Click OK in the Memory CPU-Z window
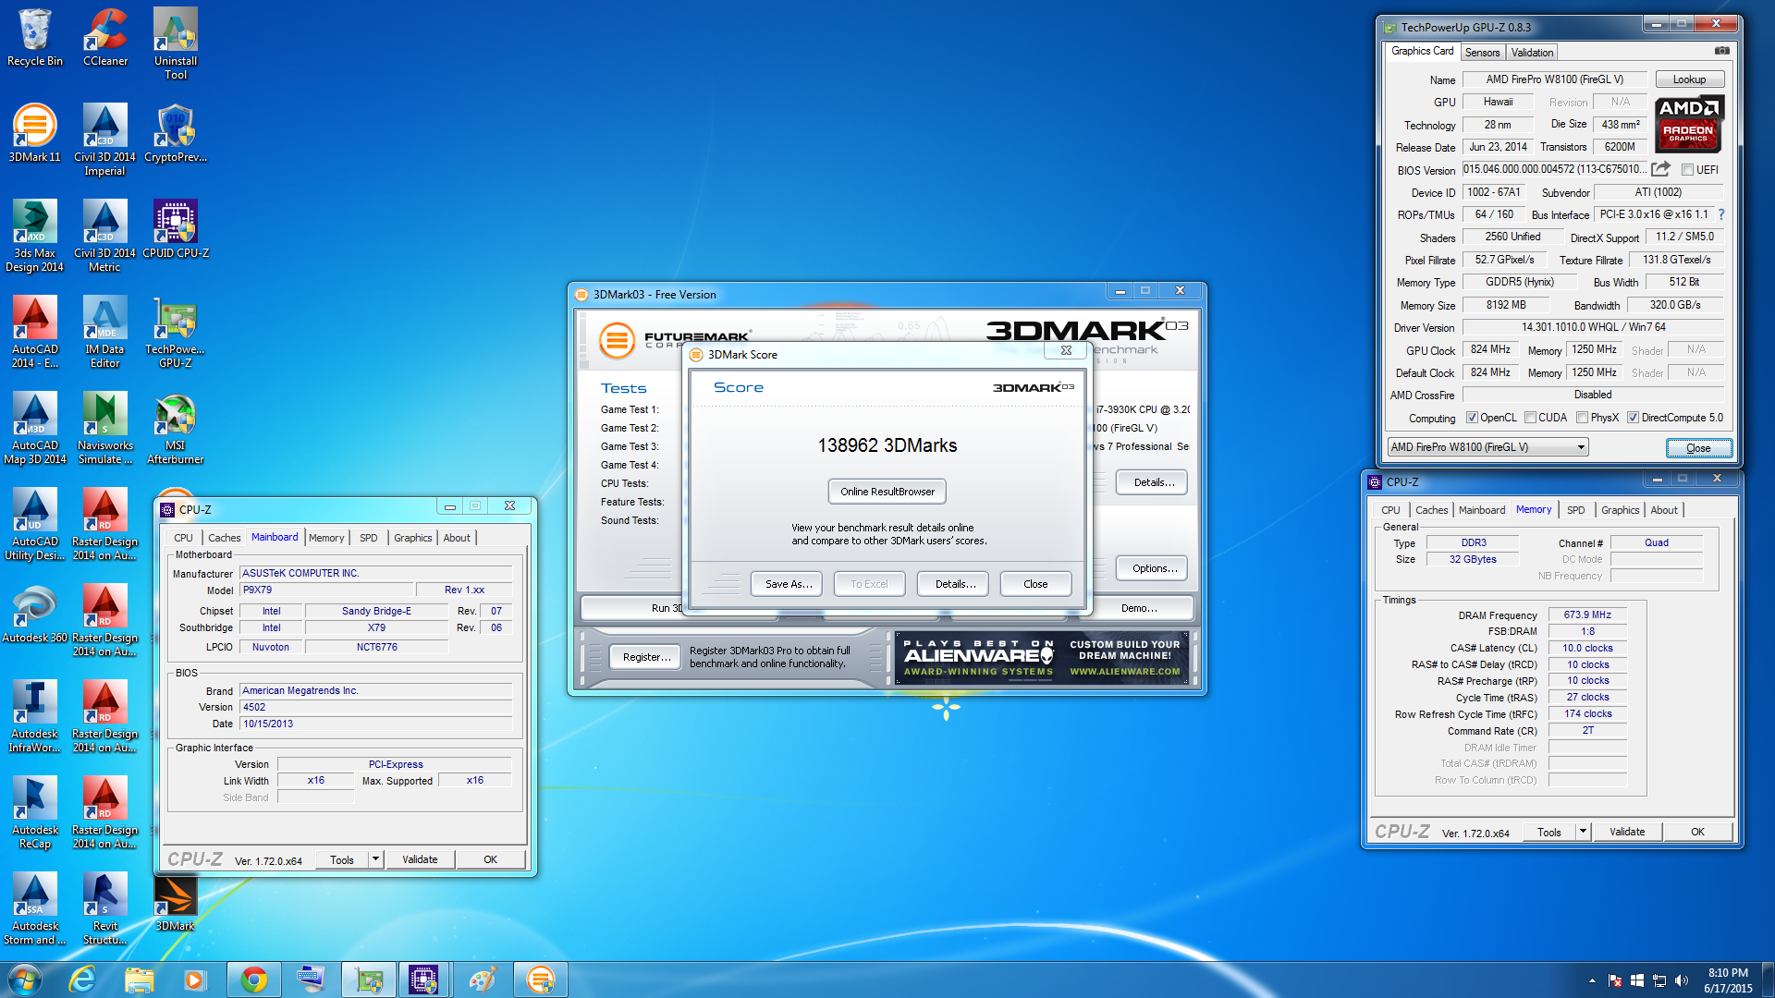1775x998 pixels. pos(1697,832)
